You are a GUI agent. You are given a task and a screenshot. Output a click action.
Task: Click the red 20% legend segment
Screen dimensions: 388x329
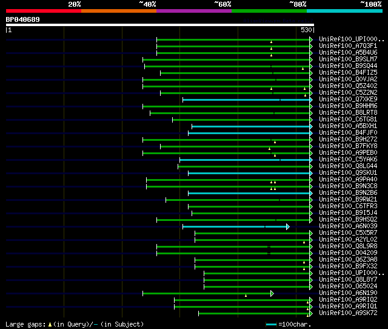point(44,11)
